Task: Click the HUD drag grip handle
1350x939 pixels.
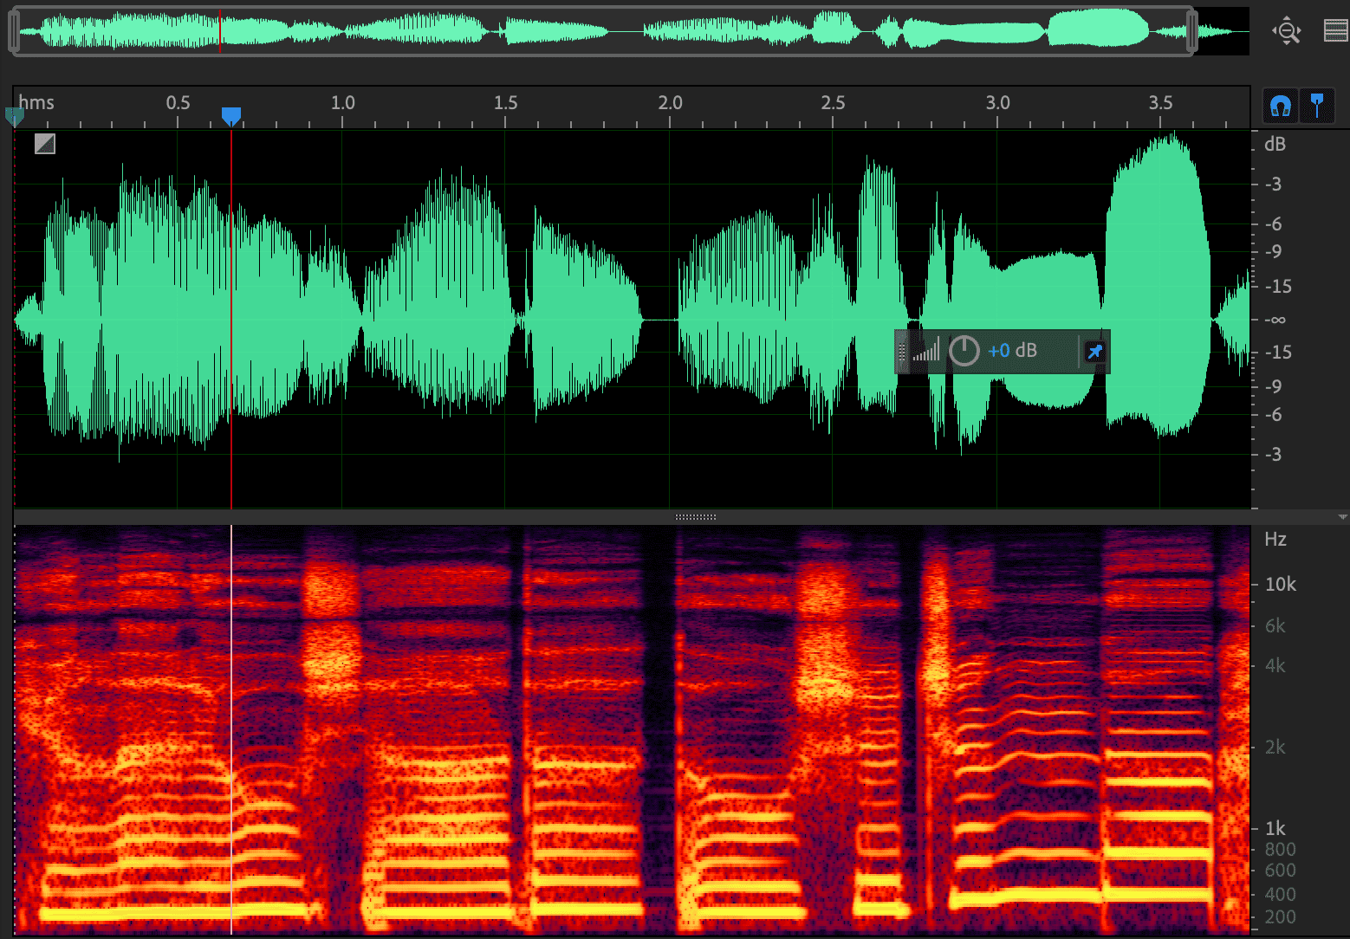Action: click(902, 351)
